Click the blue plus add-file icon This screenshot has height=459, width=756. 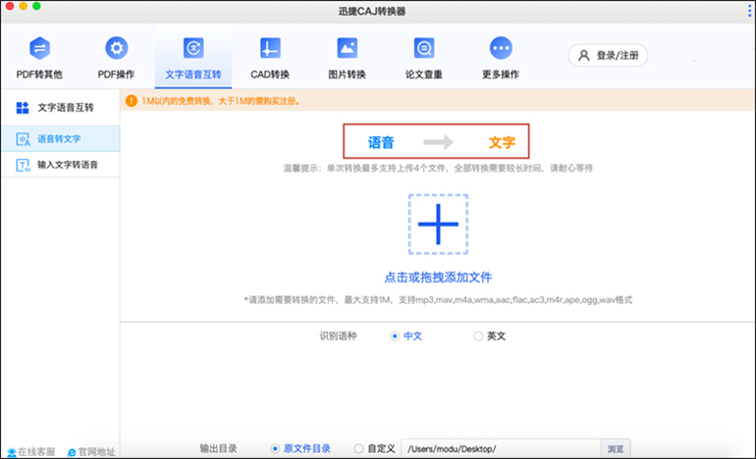click(x=438, y=224)
